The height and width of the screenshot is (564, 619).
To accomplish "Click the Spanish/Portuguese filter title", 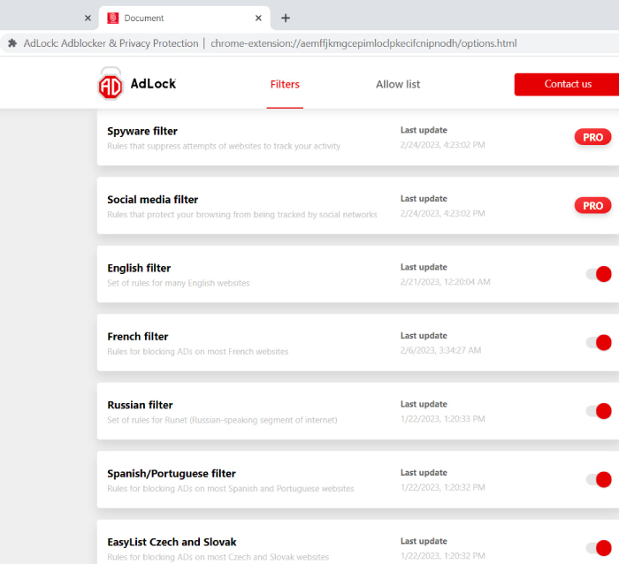I will (x=172, y=473).
